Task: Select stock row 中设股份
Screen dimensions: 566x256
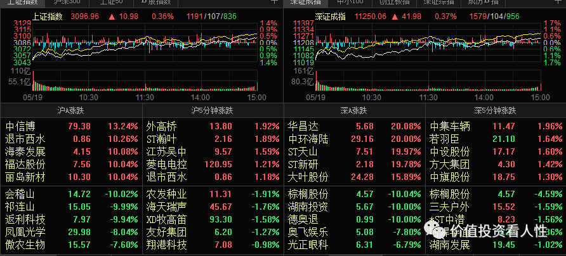Action: [496, 151]
